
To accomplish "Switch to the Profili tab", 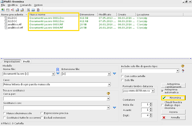I will click(x=27, y=61).
